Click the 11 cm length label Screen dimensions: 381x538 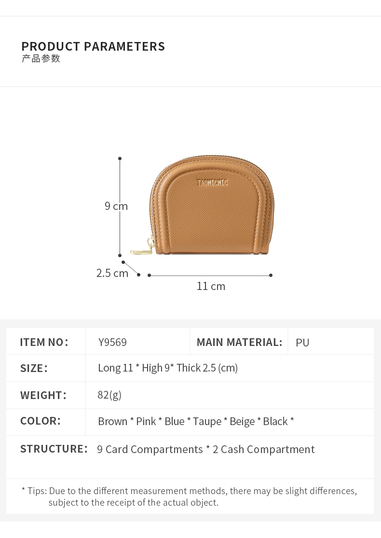tap(211, 286)
